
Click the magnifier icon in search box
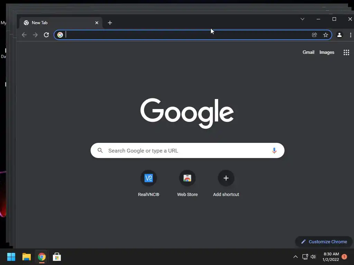[x=100, y=150]
